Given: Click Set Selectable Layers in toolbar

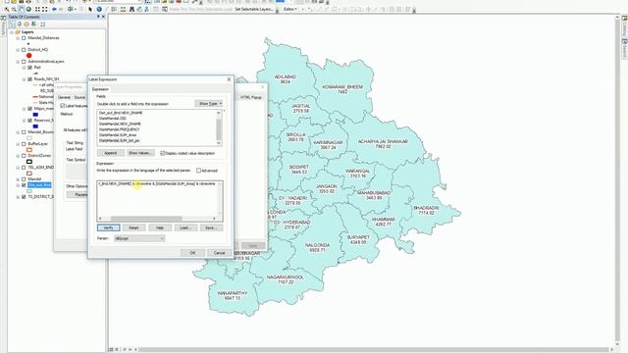Looking at the screenshot, I should [x=254, y=9].
